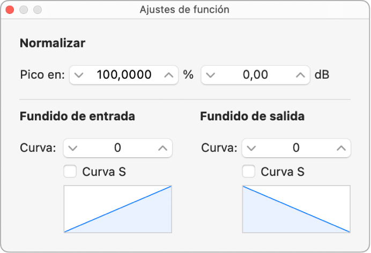
Task: Select the fade-out Curva value field
Action: point(296,148)
